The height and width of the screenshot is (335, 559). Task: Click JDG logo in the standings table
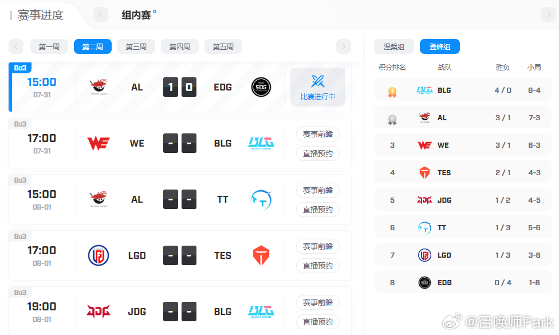pos(424,200)
